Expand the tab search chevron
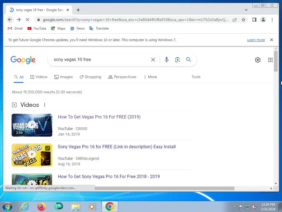Image resolution: width=282 pixels, height=212 pixels. click(x=246, y=10)
